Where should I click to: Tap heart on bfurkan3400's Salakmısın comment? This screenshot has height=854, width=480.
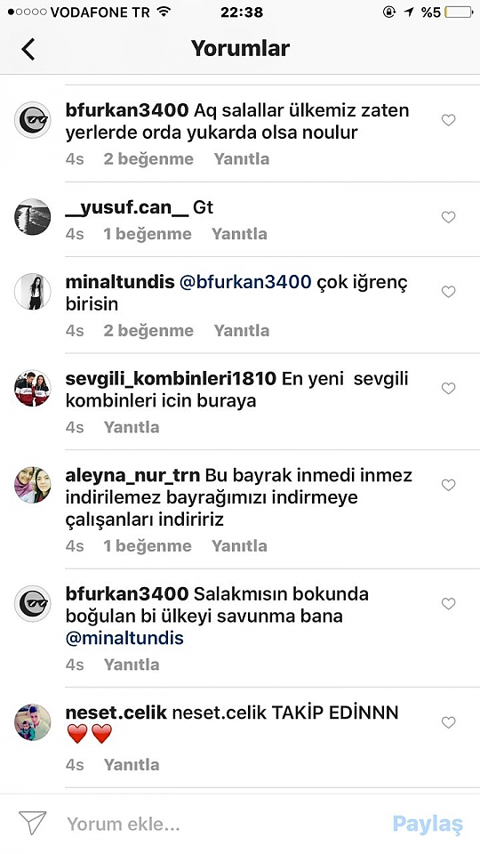(448, 603)
